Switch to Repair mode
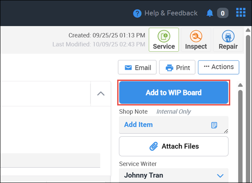 (x=228, y=40)
